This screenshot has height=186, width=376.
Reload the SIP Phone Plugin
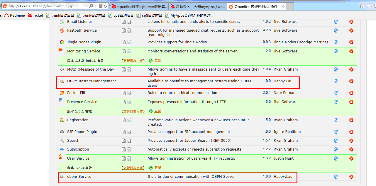click(336, 132)
